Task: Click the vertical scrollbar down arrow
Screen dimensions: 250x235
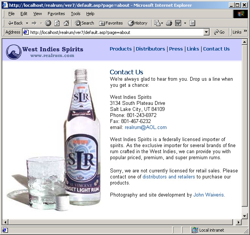Action: click(x=244, y=216)
